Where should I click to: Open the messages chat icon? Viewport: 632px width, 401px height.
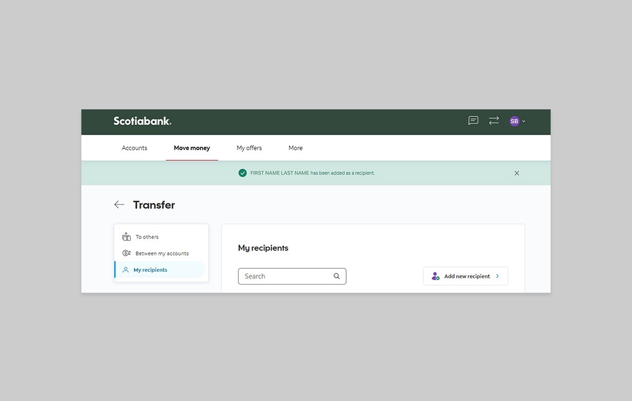tap(473, 120)
